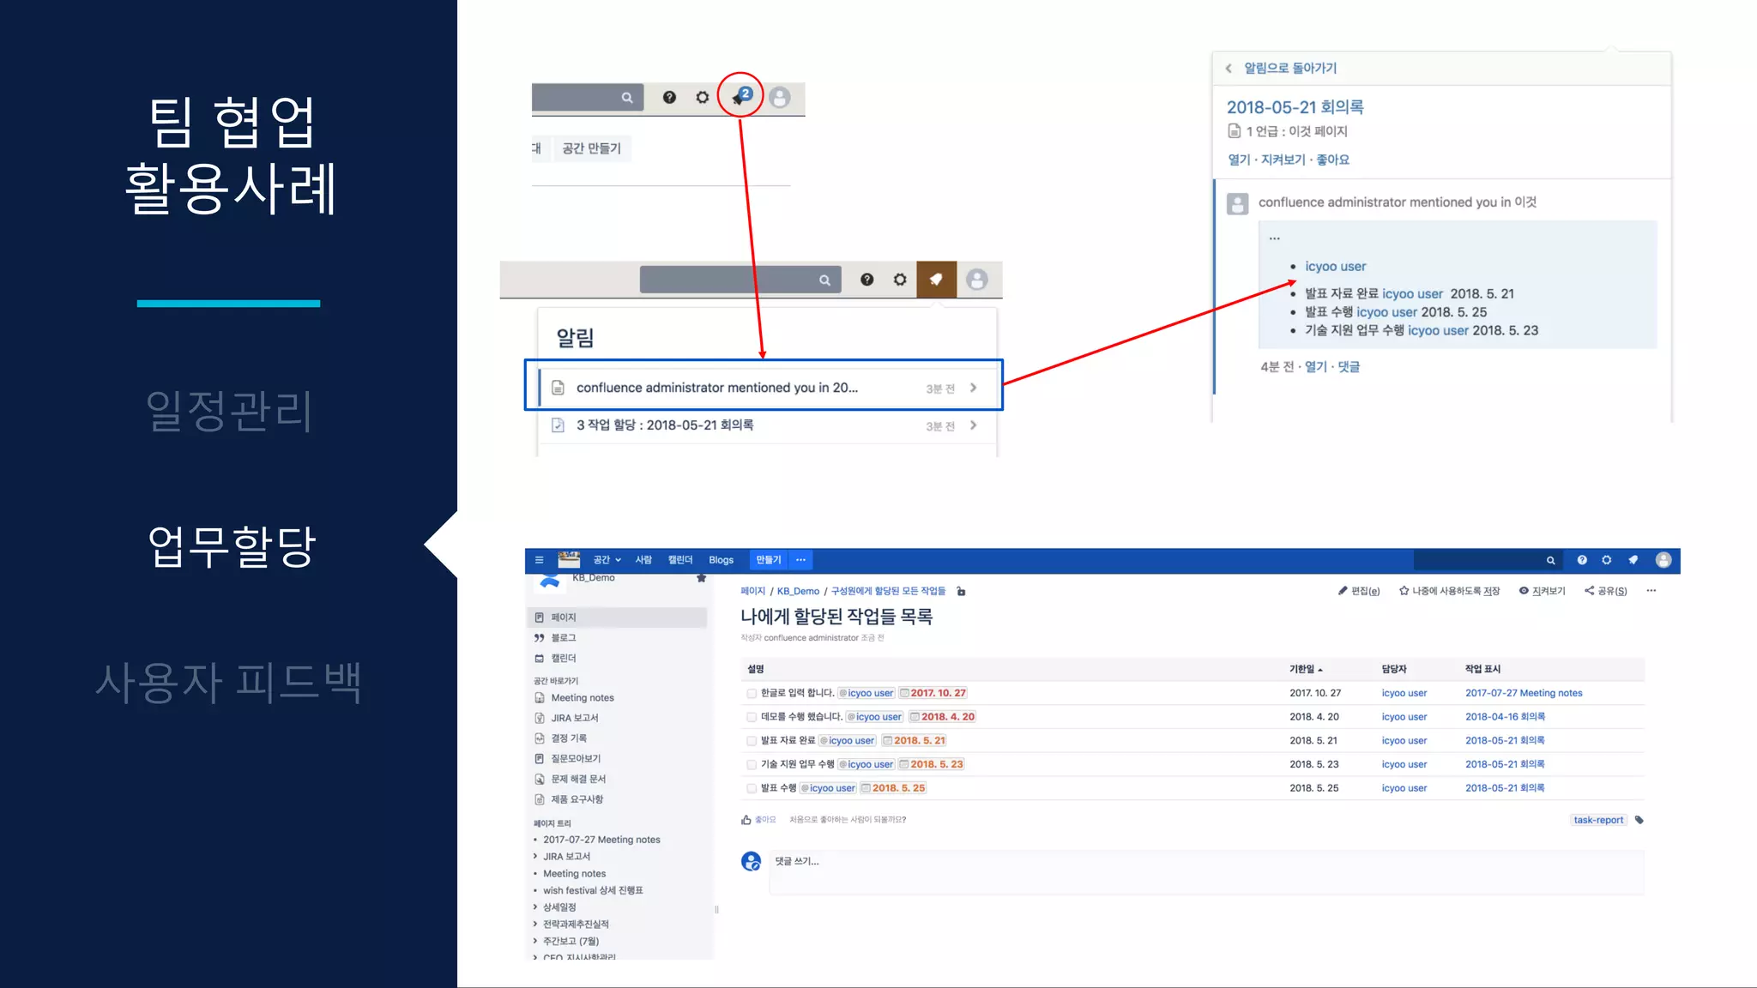Open the 'JIRA 보고서' shortcut under 공간 바로가기
The width and height of the screenshot is (1757, 988).
[574, 718]
